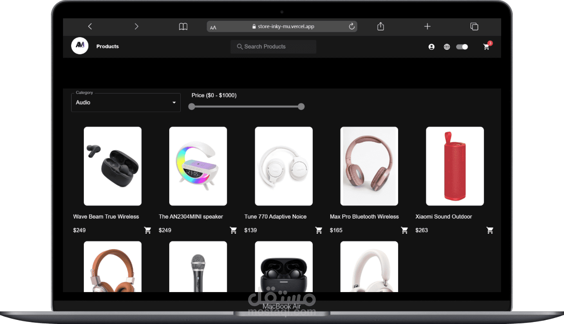Open the Tune 770 Adaptive Noice title
The image size is (564, 324).
(275, 217)
